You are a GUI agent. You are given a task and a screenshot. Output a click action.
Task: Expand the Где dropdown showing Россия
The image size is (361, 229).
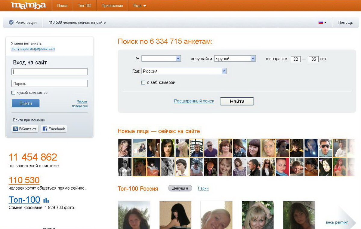click(184, 71)
